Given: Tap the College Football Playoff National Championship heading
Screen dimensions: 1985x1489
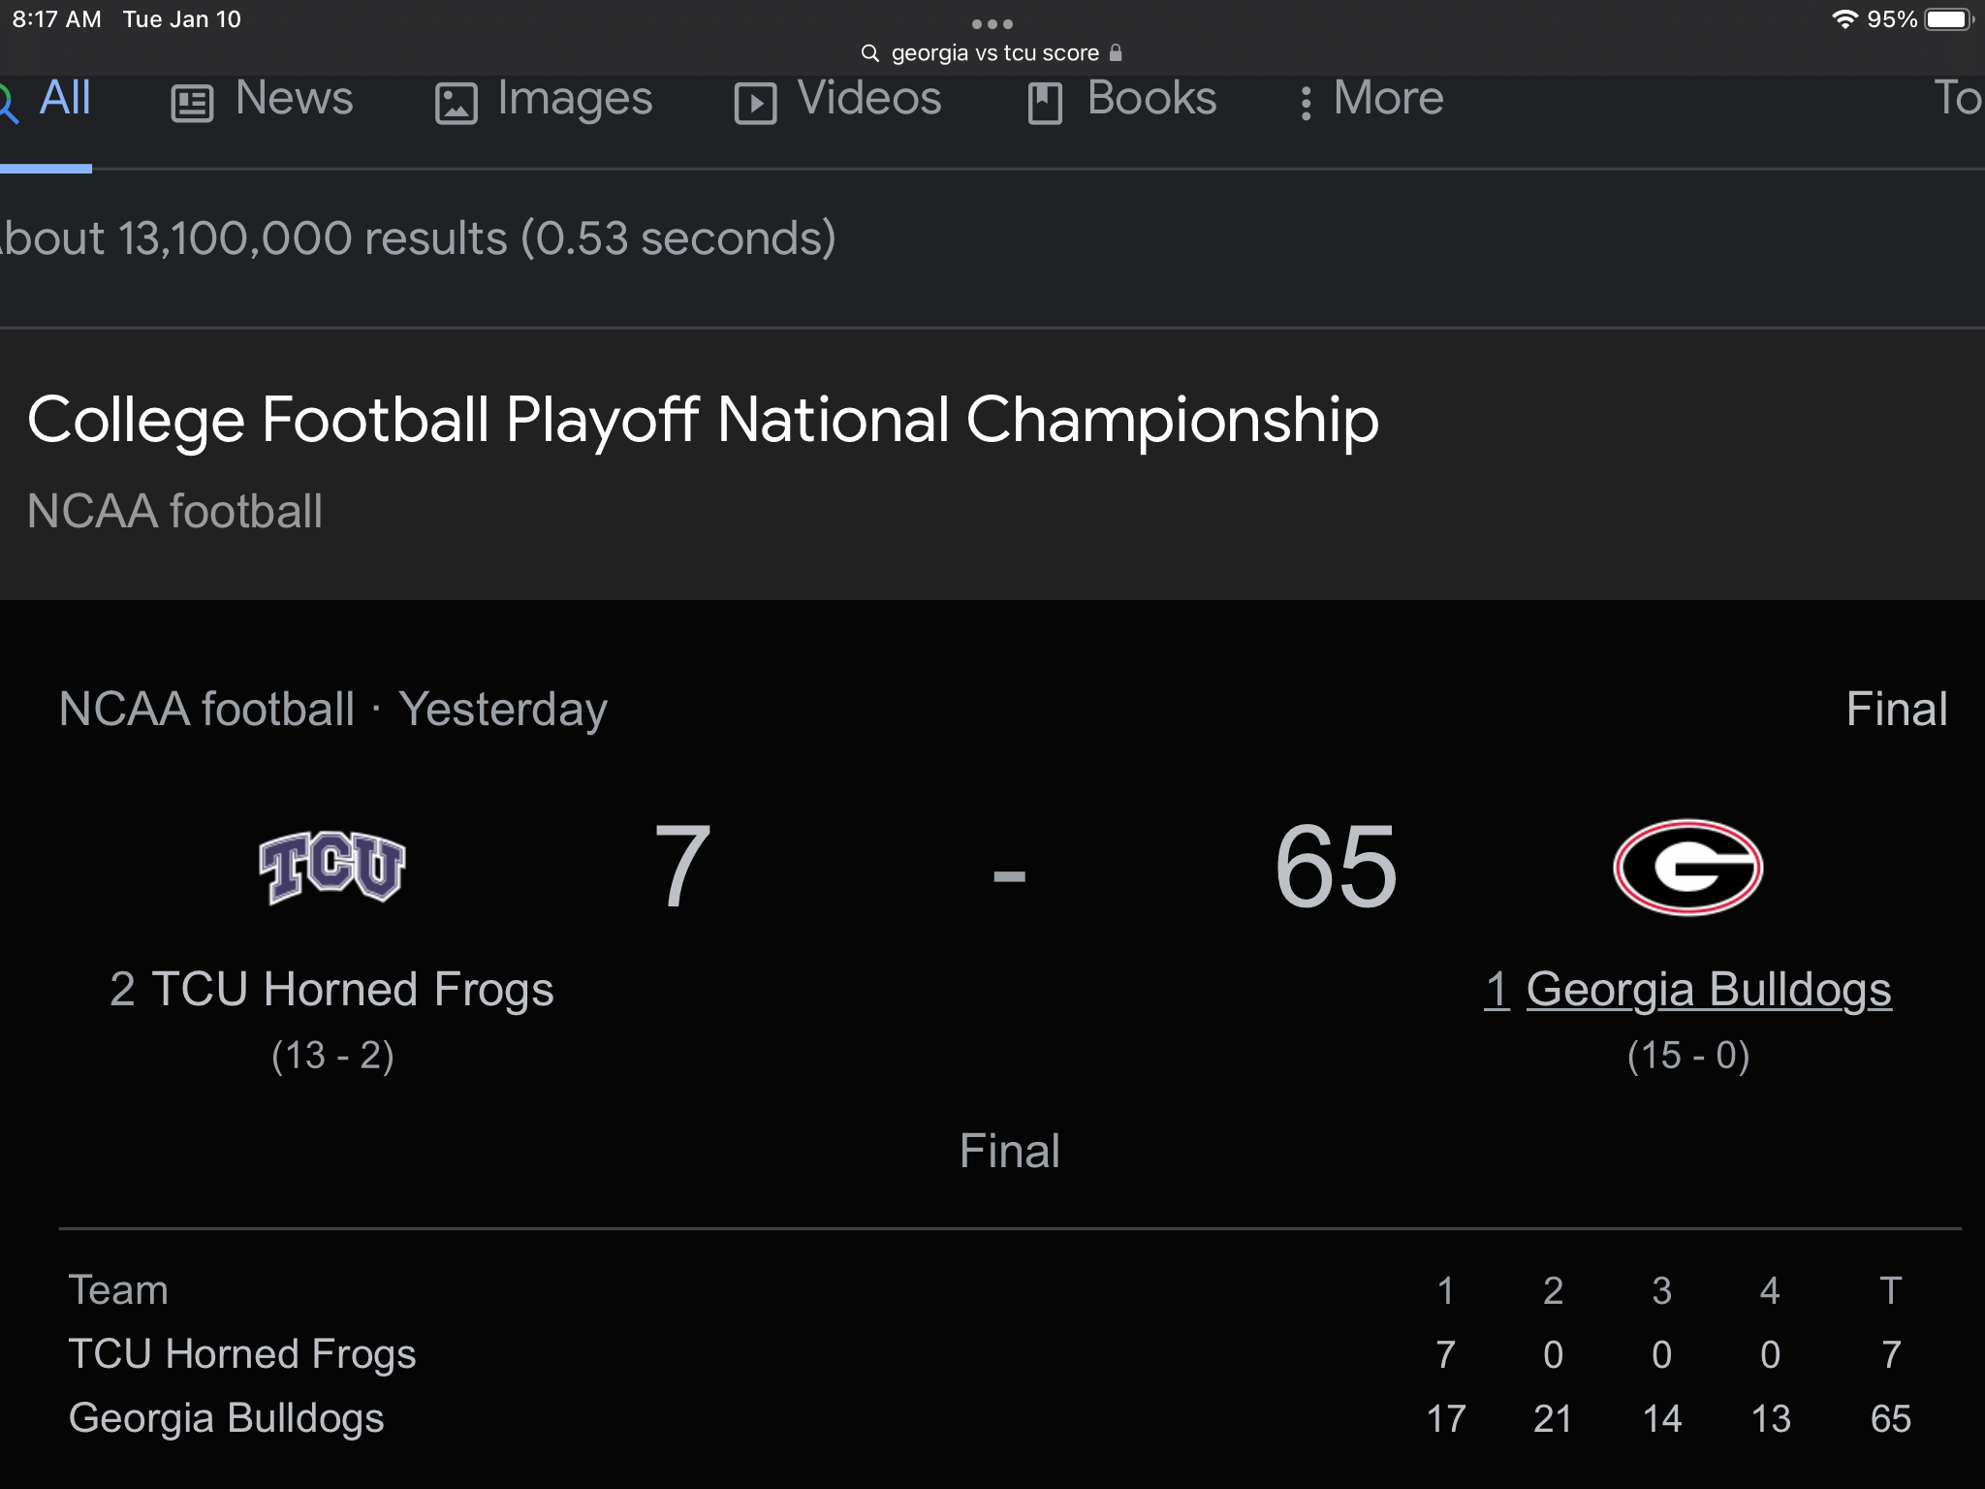Looking at the screenshot, I should click(703, 421).
